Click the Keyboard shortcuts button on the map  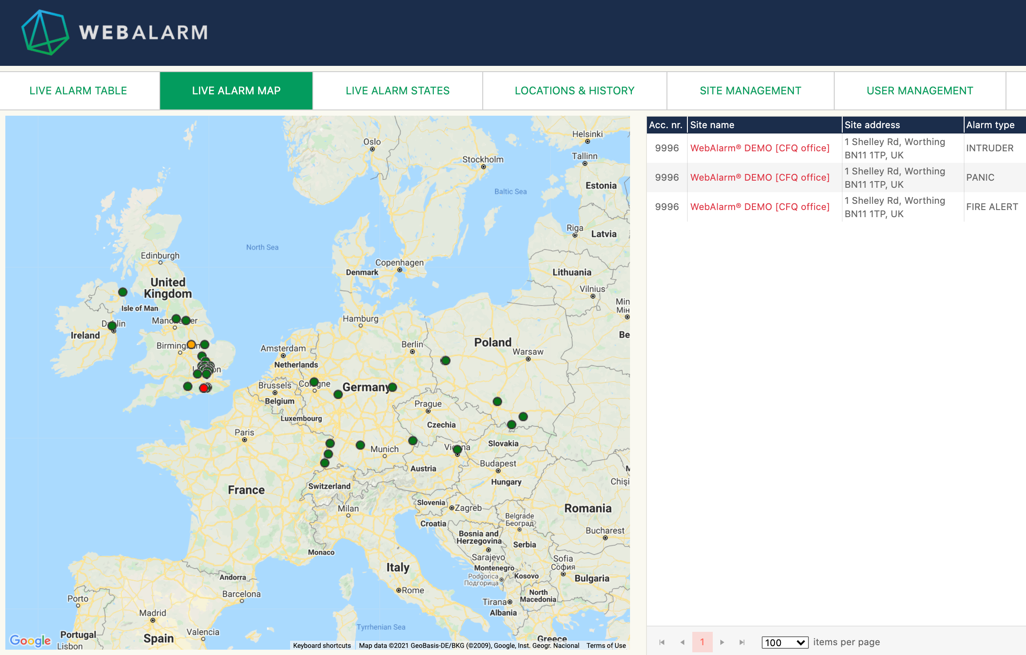click(322, 645)
